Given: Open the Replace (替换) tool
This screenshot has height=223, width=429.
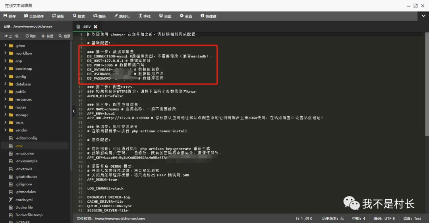Looking at the screenshot, I should tap(99, 16).
